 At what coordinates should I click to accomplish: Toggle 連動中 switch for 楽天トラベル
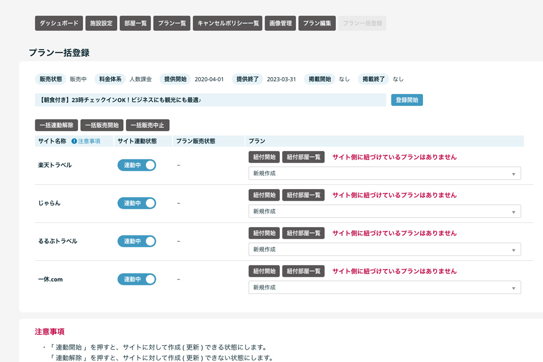[x=137, y=165]
